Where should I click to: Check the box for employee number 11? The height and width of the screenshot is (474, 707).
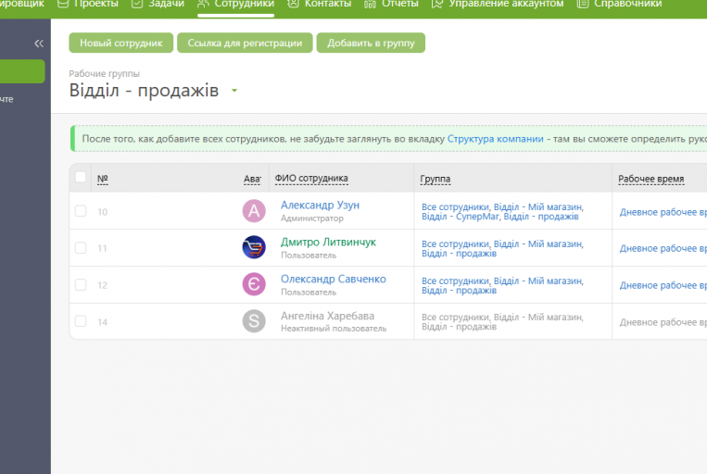click(x=81, y=248)
